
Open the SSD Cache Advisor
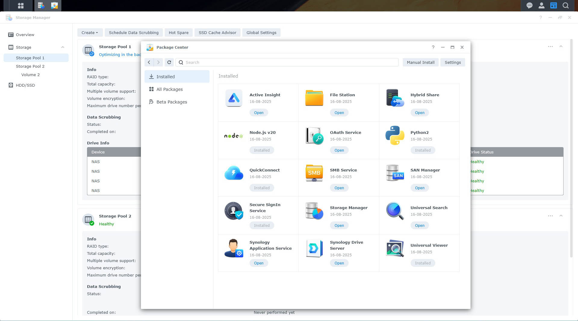pos(217,32)
